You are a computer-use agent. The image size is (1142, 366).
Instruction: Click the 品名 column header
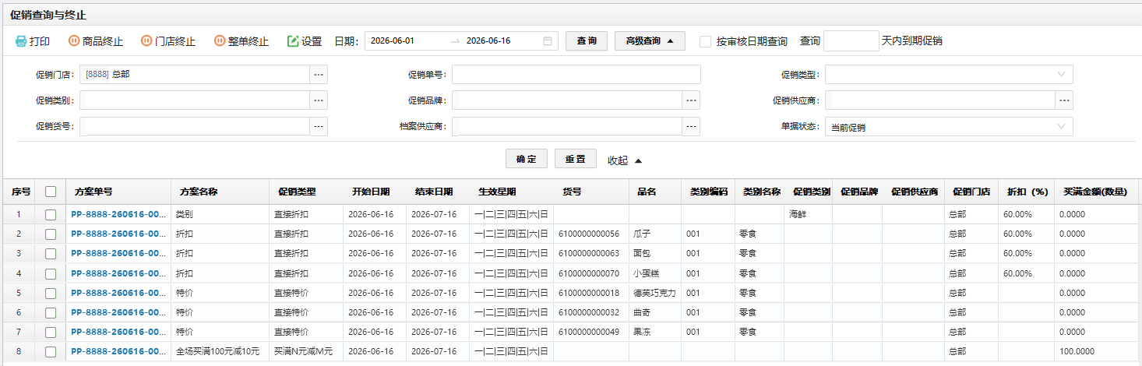point(647,192)
